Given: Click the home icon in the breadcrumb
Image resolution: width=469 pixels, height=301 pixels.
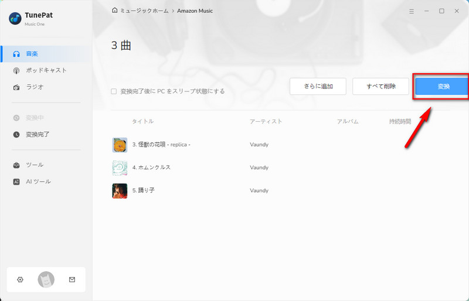Looking at the screenshot, I should coord(114,11).
